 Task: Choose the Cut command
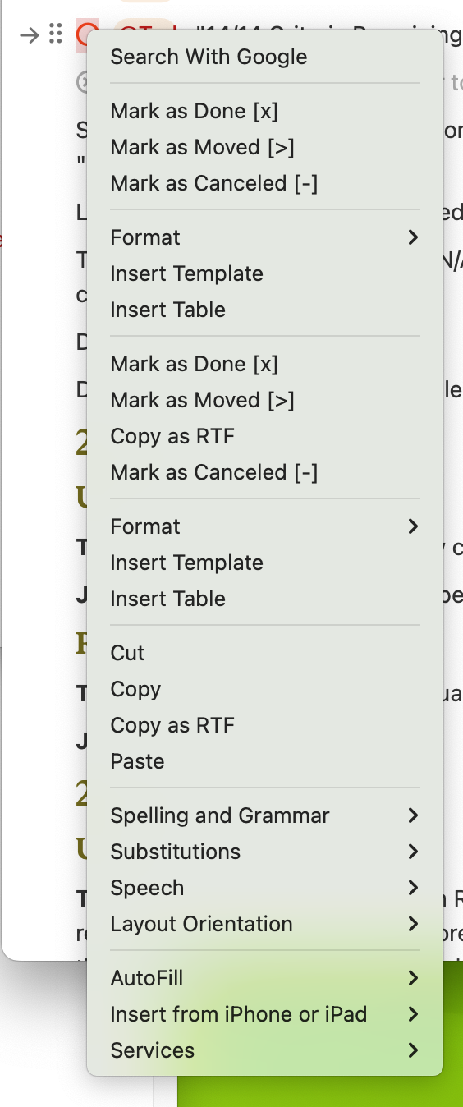tap(127, 653)
